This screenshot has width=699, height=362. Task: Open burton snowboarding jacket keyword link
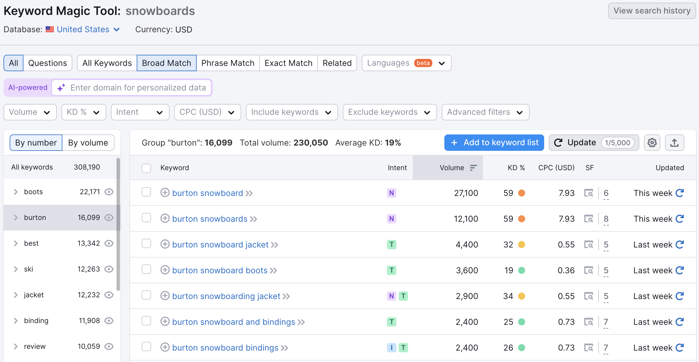[x=226, y=296]
